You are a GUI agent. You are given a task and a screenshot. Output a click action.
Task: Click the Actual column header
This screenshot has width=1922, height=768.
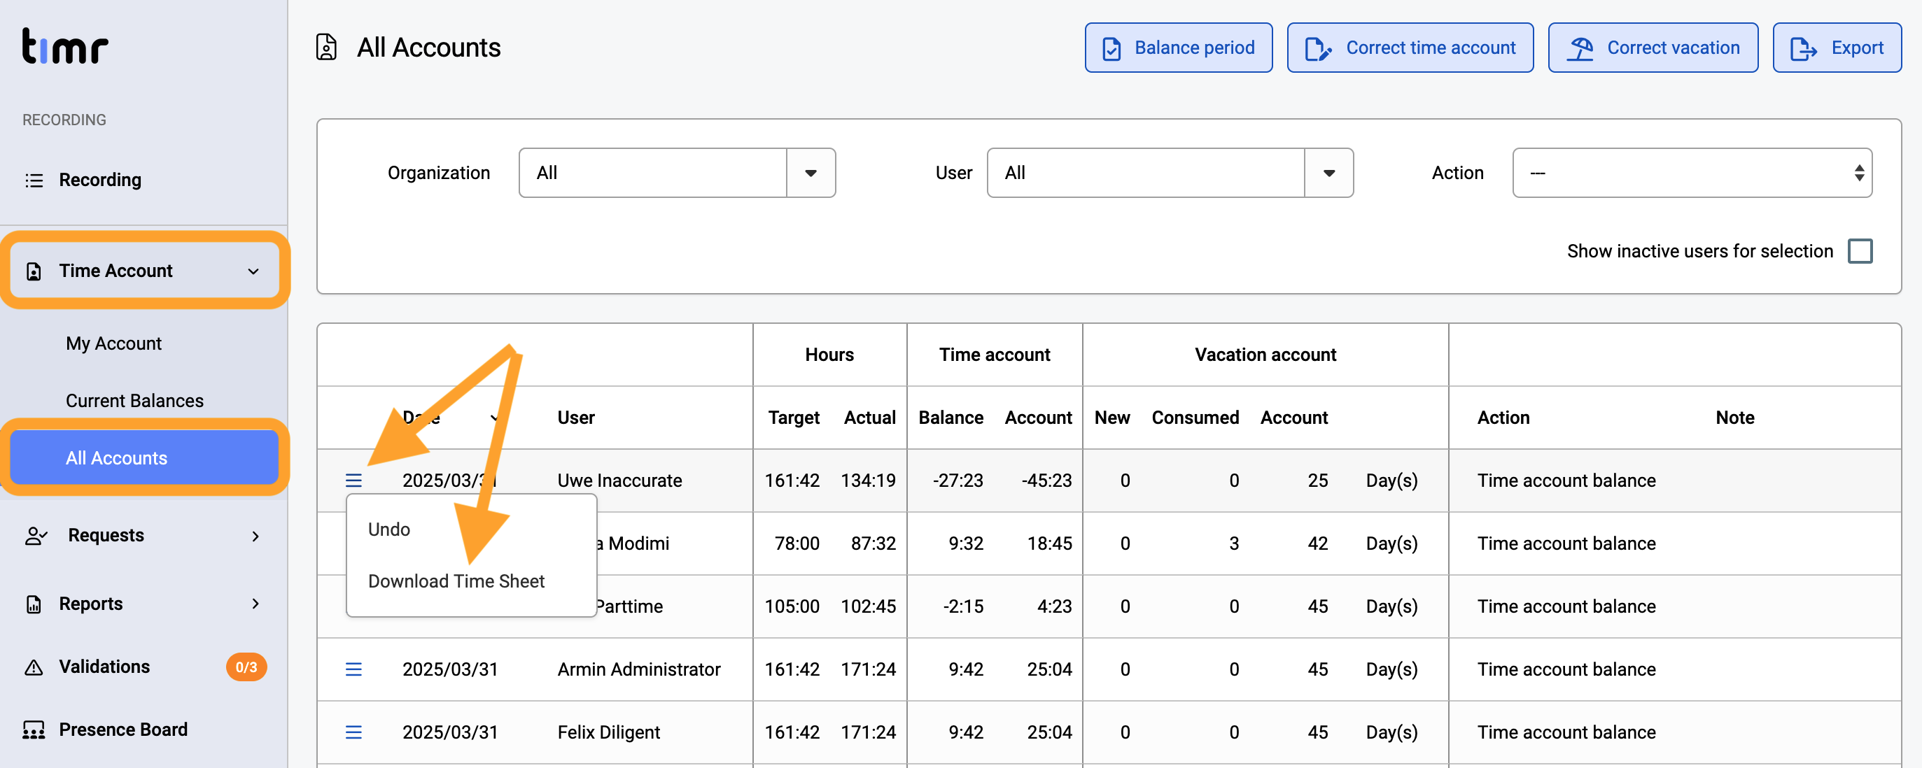click(870, 418)
